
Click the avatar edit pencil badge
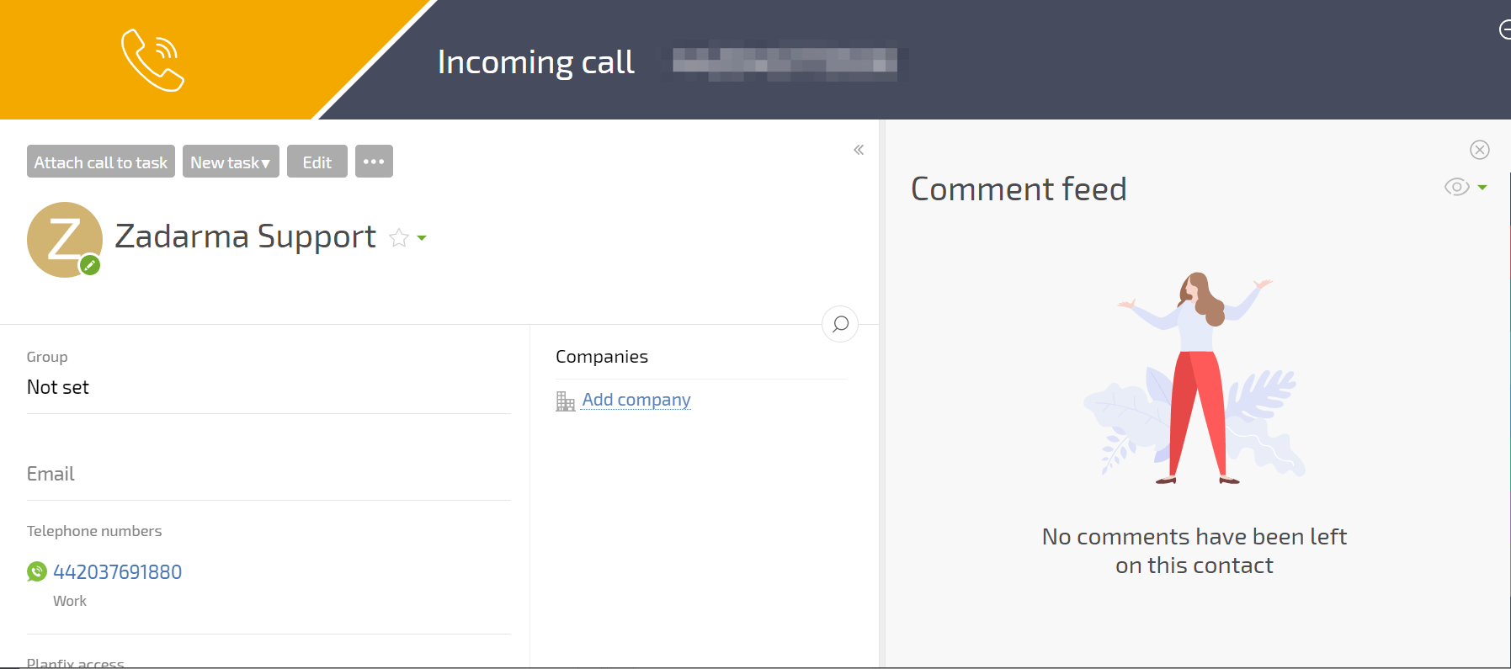(90, 266)
